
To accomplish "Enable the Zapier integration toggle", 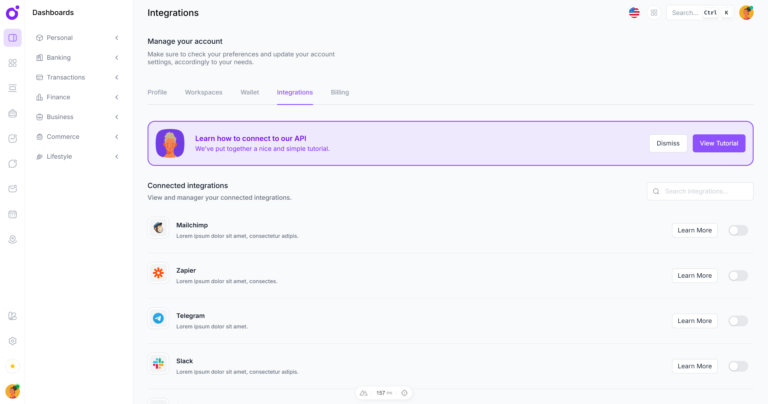I will pyautogui.click(x=738, y=276).
